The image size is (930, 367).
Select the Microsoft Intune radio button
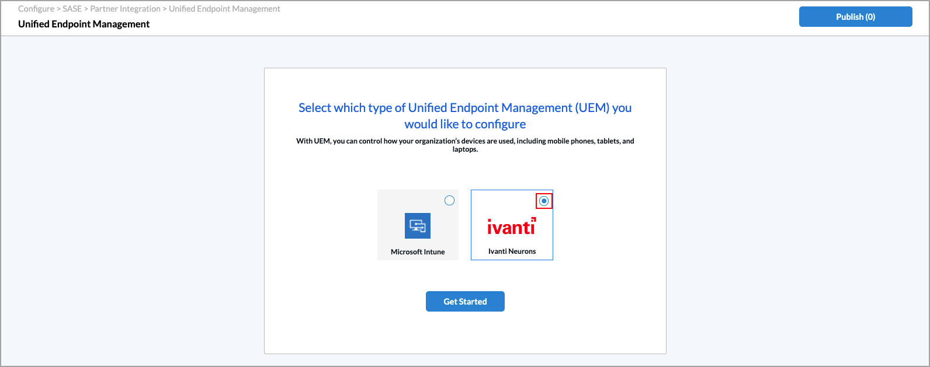449,200
